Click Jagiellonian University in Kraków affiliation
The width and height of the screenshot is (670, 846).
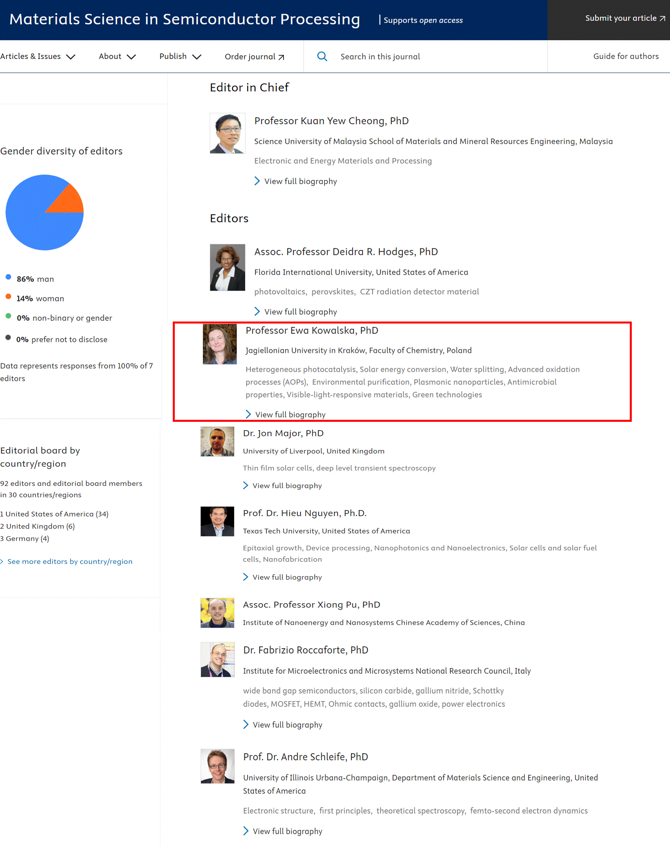tap(358, 351)
